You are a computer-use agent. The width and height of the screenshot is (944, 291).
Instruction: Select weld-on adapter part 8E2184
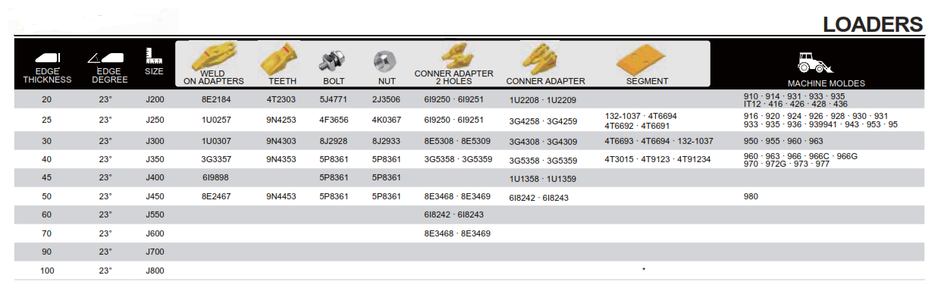216,99
